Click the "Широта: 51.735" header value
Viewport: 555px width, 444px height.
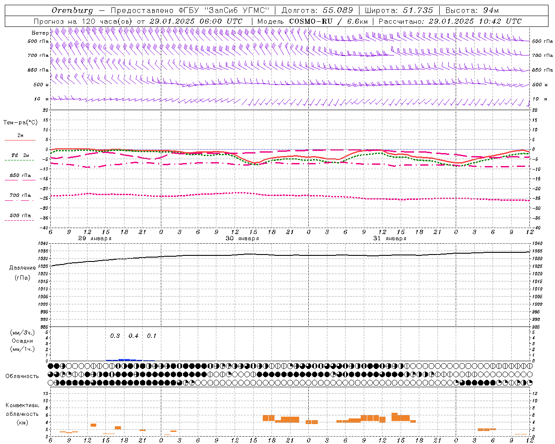coord(399,10)
